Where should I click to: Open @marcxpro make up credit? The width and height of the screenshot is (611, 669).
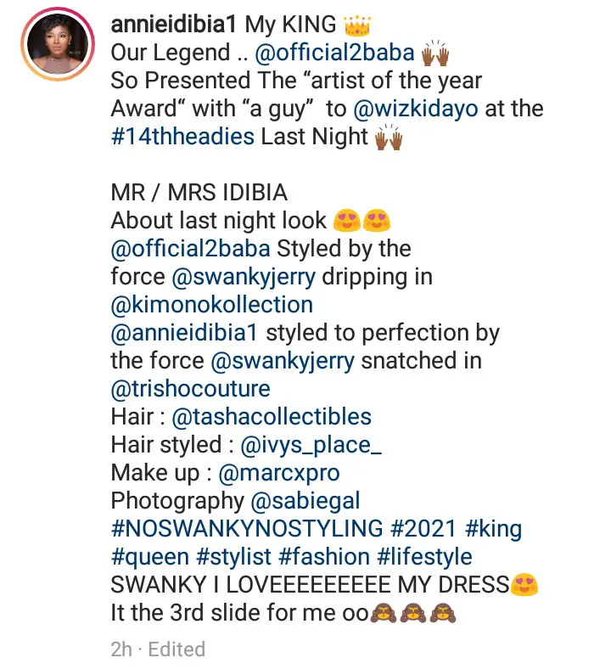click(x=279, y=473)
